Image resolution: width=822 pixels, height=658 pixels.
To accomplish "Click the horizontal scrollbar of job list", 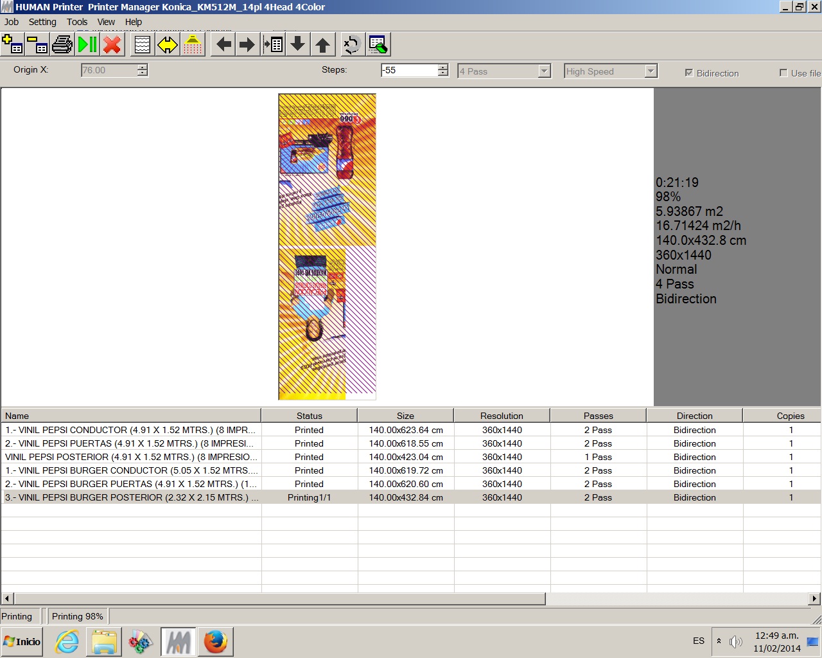I will [x=279, y=598].
